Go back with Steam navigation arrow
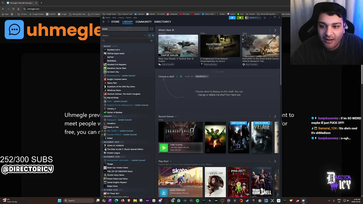This screenshot has width=363, height=204. (x=104, y=22)
